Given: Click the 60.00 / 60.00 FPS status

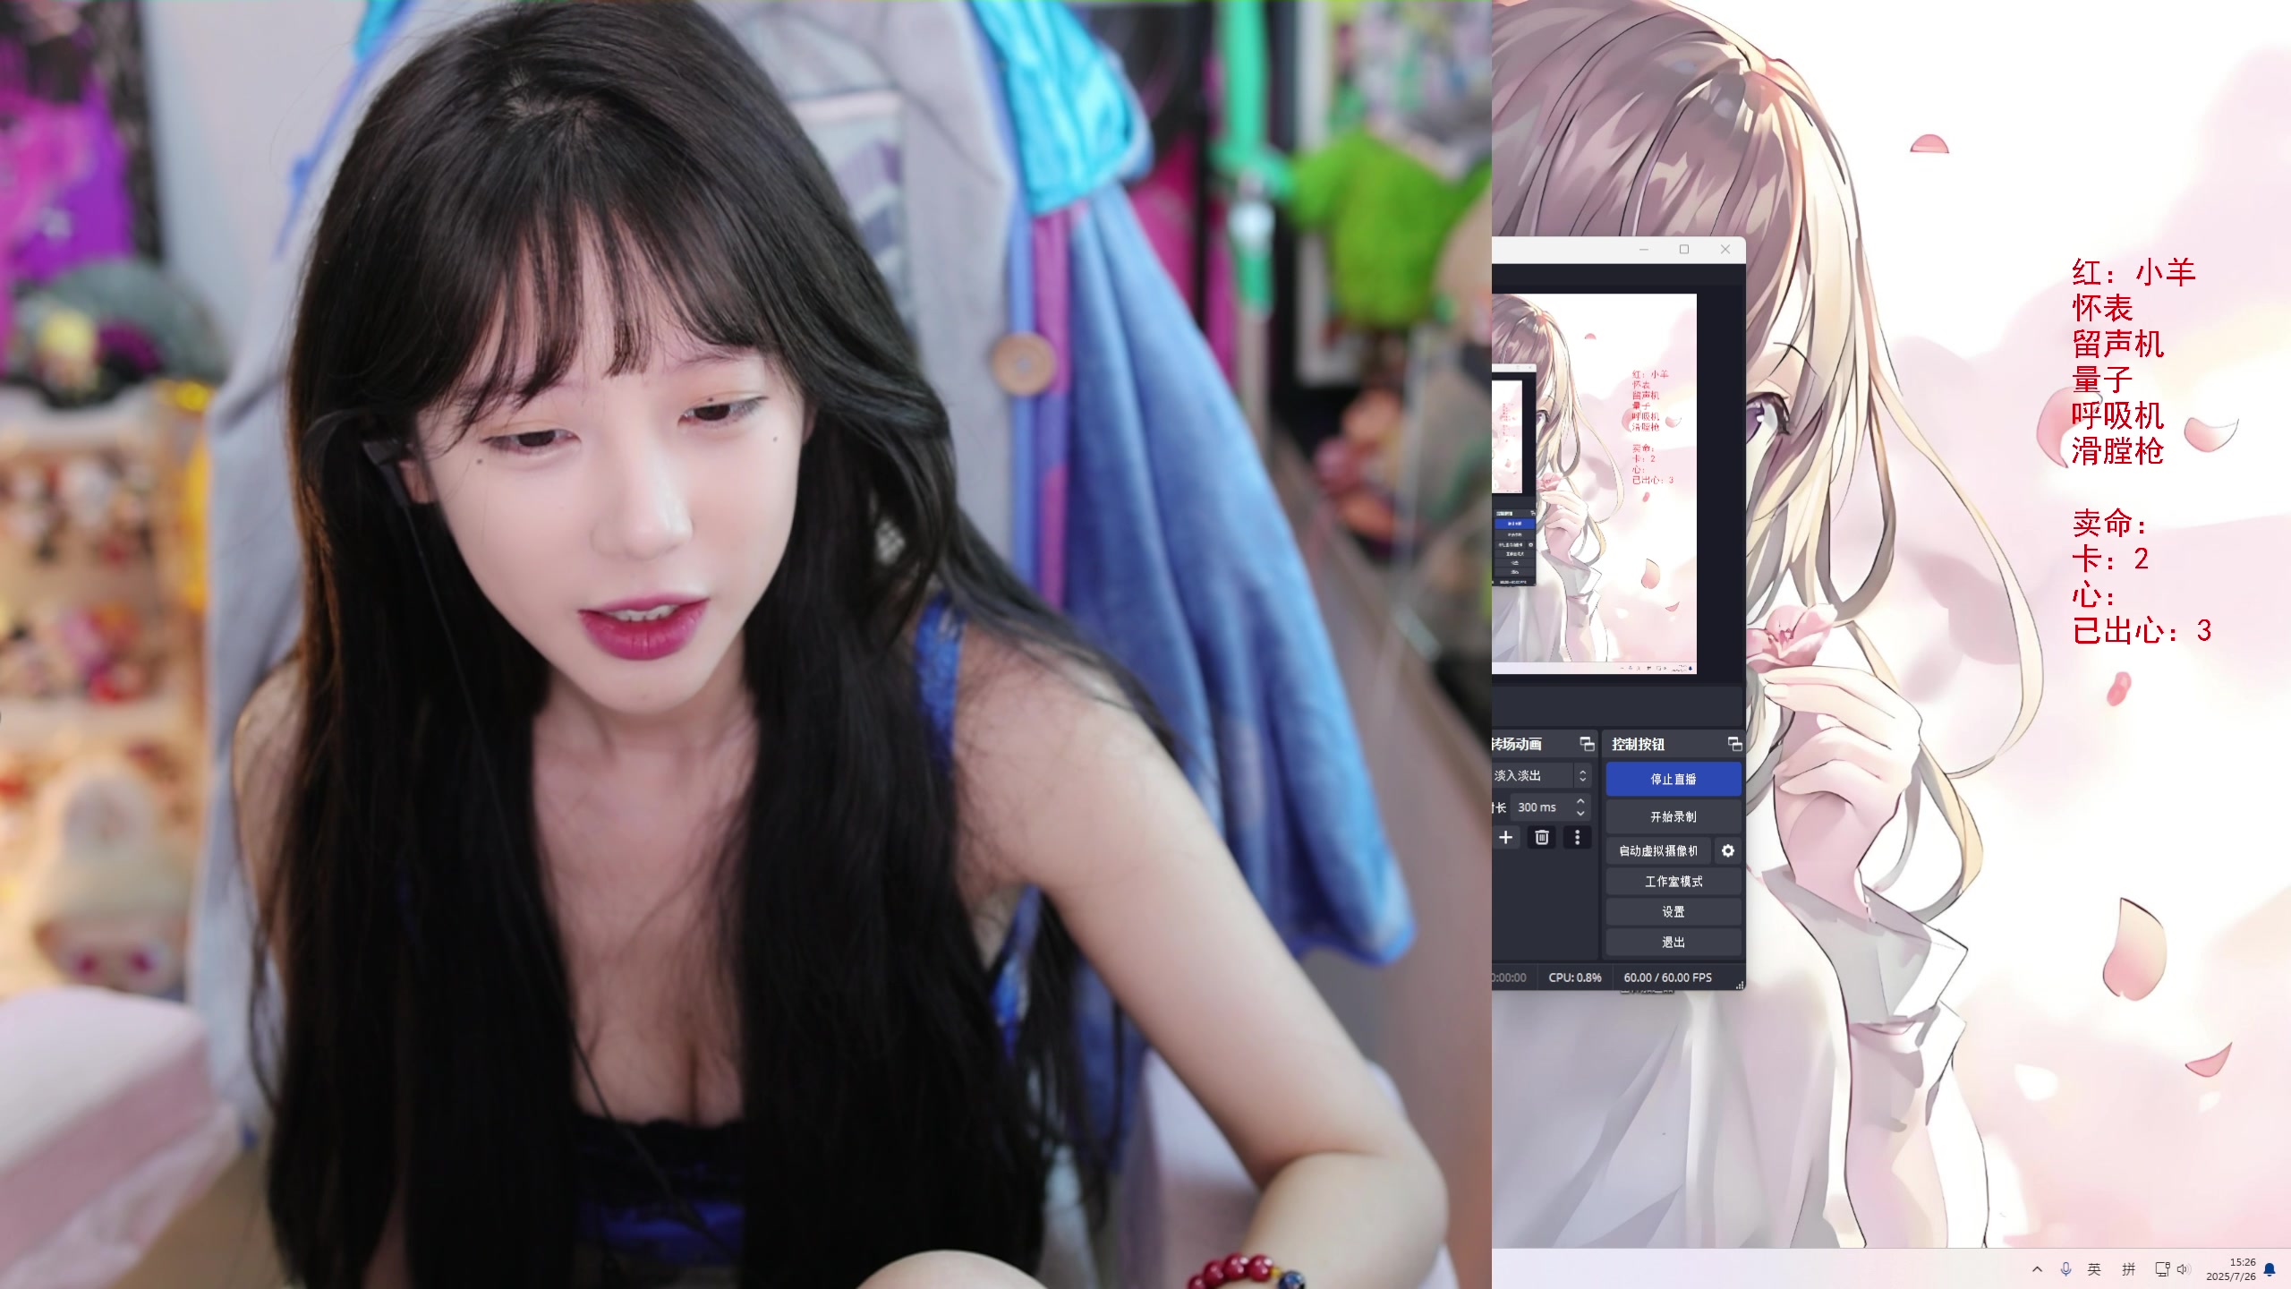Looking at the screenshot, I should pos(1667,977).
